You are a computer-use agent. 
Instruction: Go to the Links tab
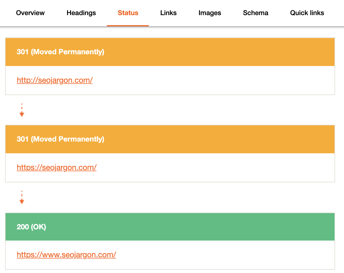tap(168, 13)
